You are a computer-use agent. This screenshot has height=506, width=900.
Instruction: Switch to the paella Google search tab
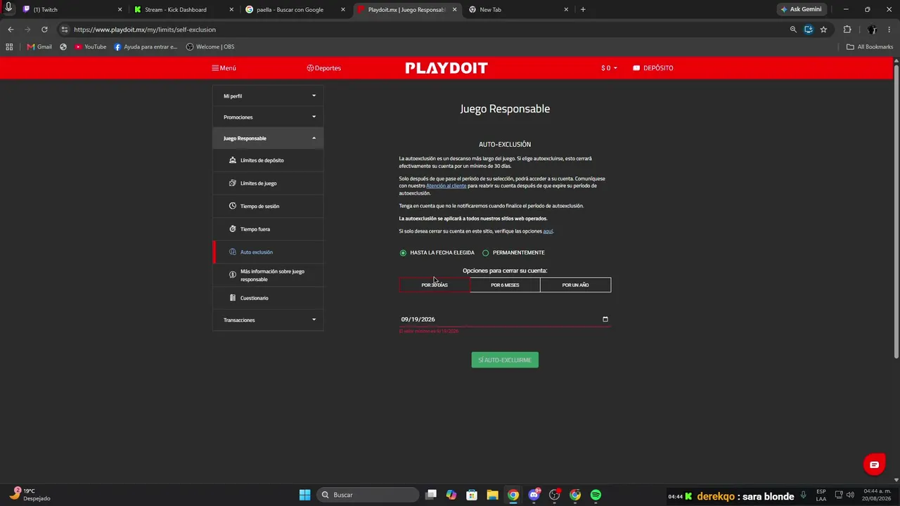pyautogui.click(x=295, y=10)
